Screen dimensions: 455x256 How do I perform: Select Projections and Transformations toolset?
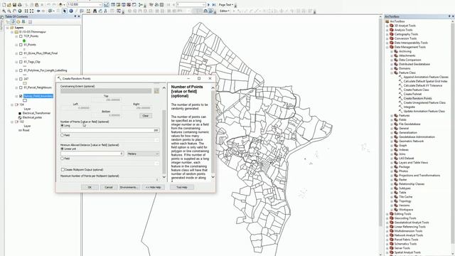[419, 176]
